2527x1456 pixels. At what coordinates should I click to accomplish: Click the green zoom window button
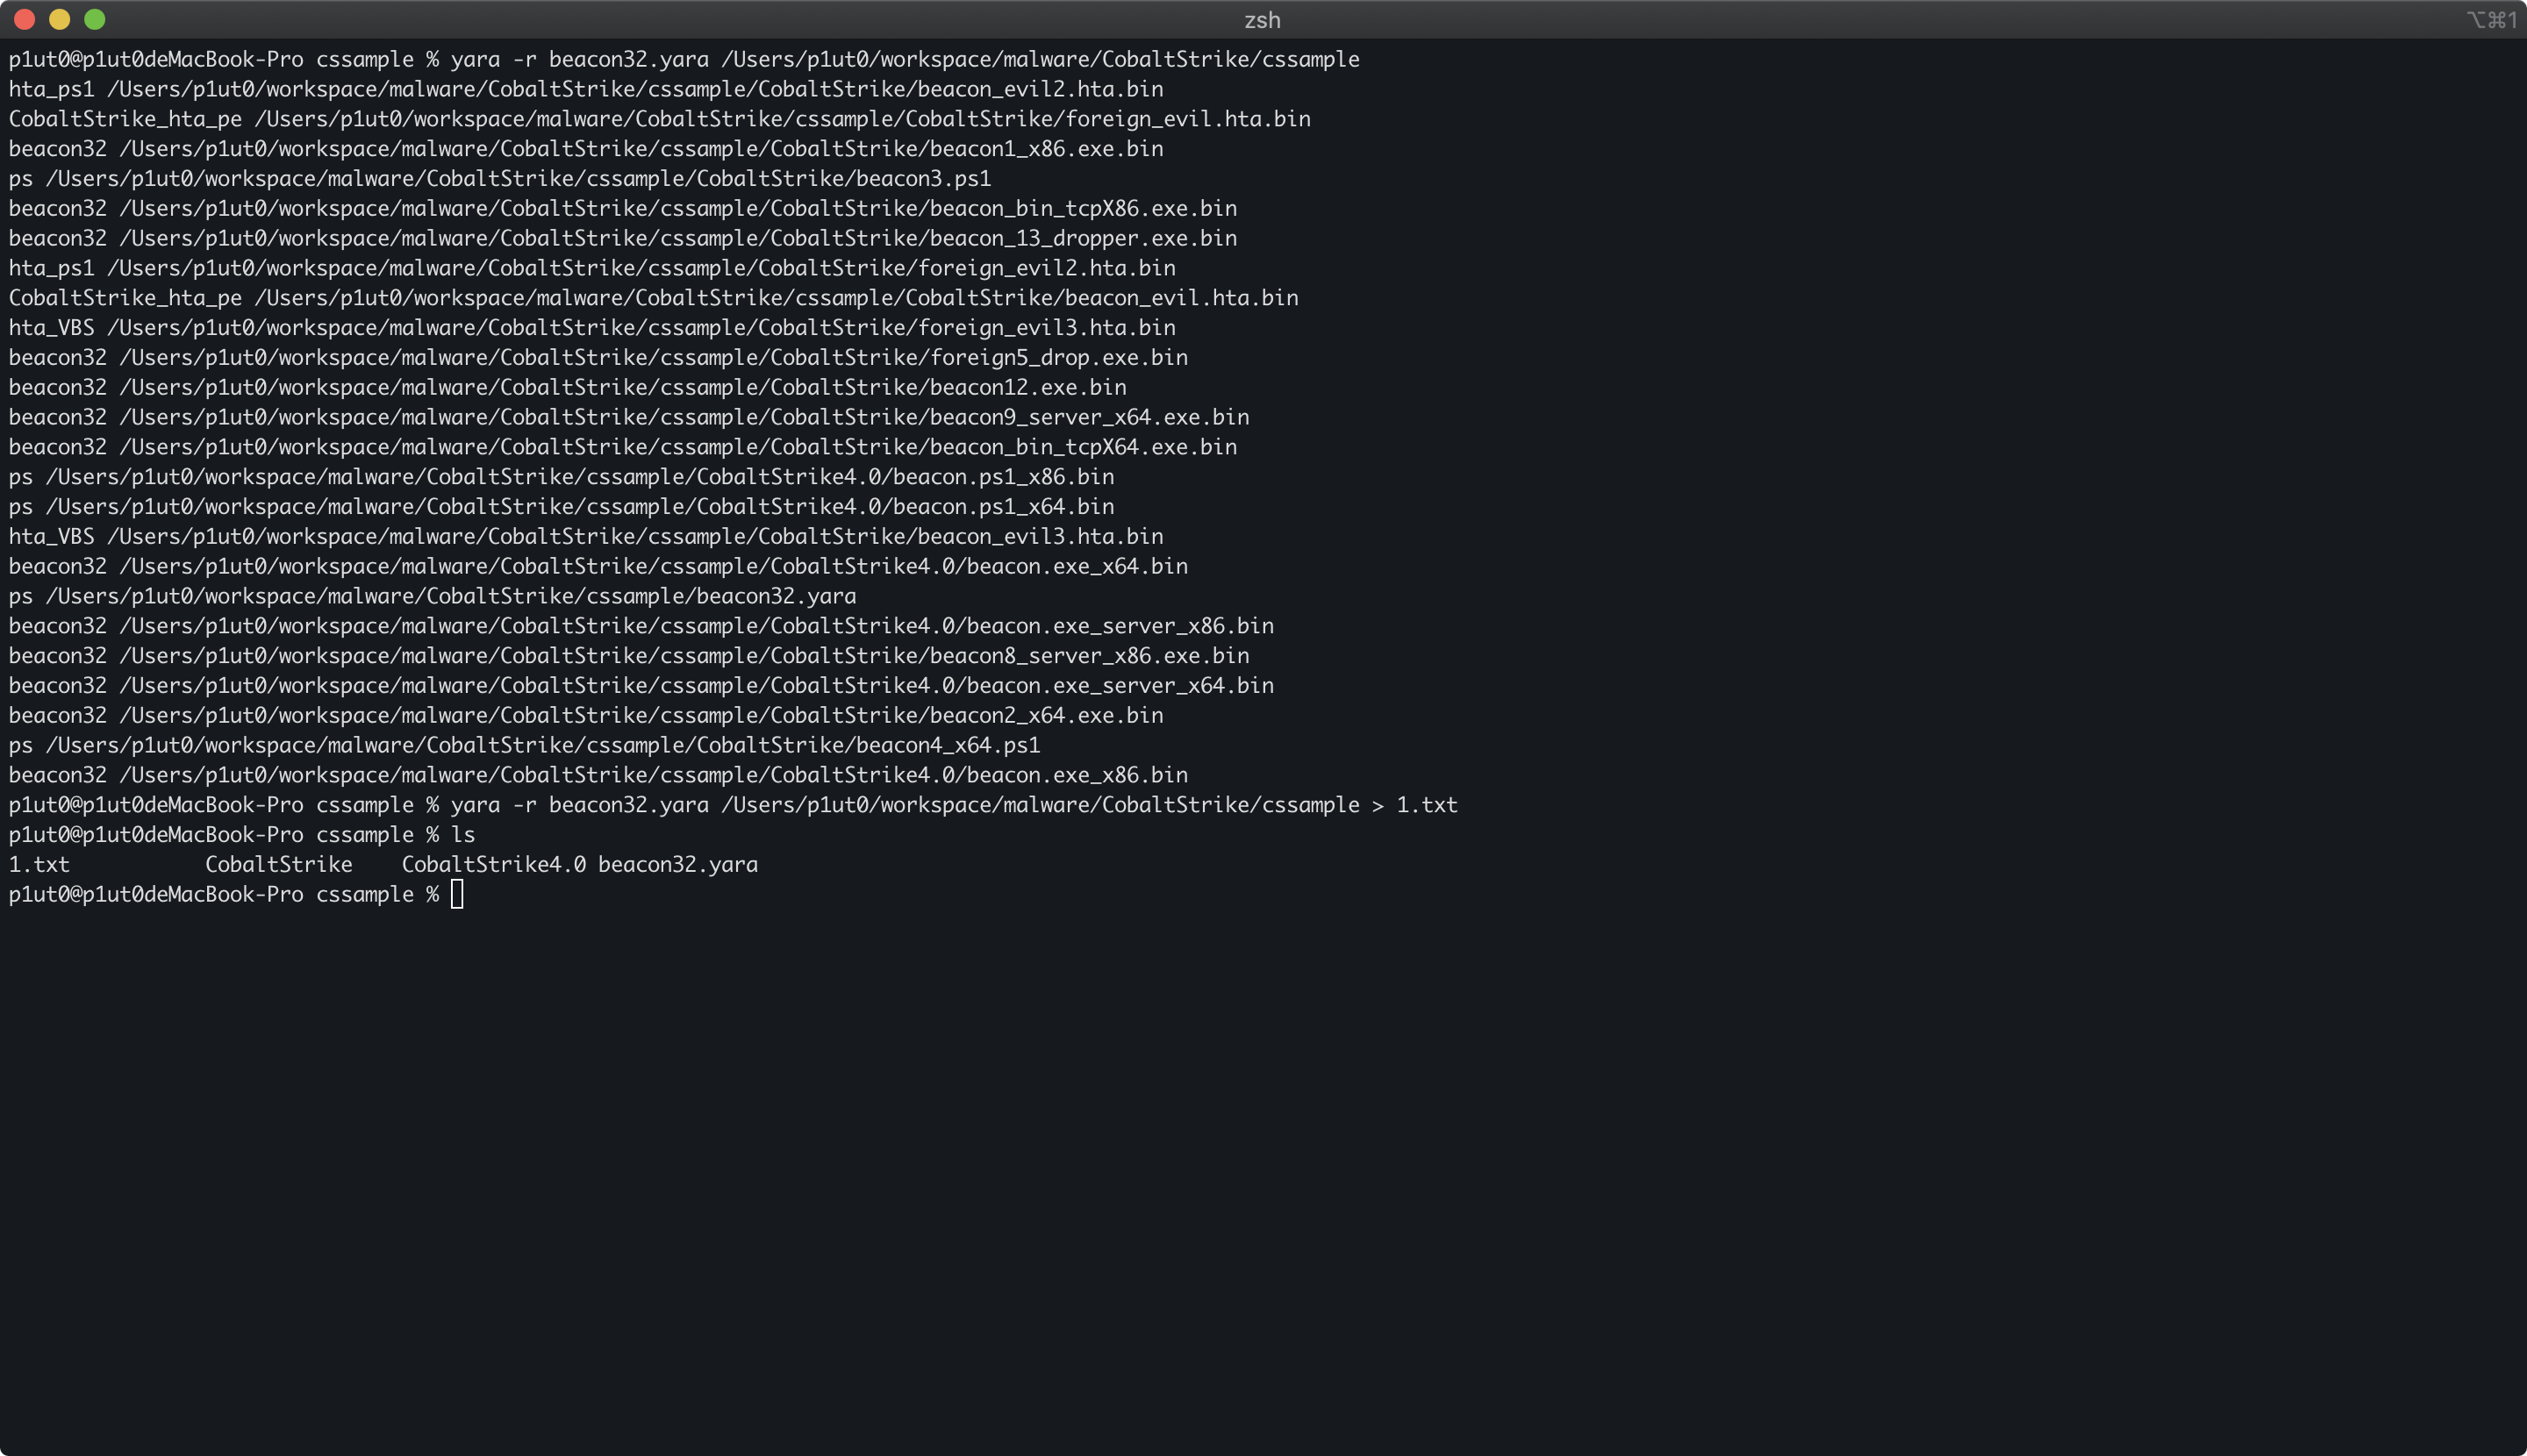pyautogui.click(x=95, y=19)
